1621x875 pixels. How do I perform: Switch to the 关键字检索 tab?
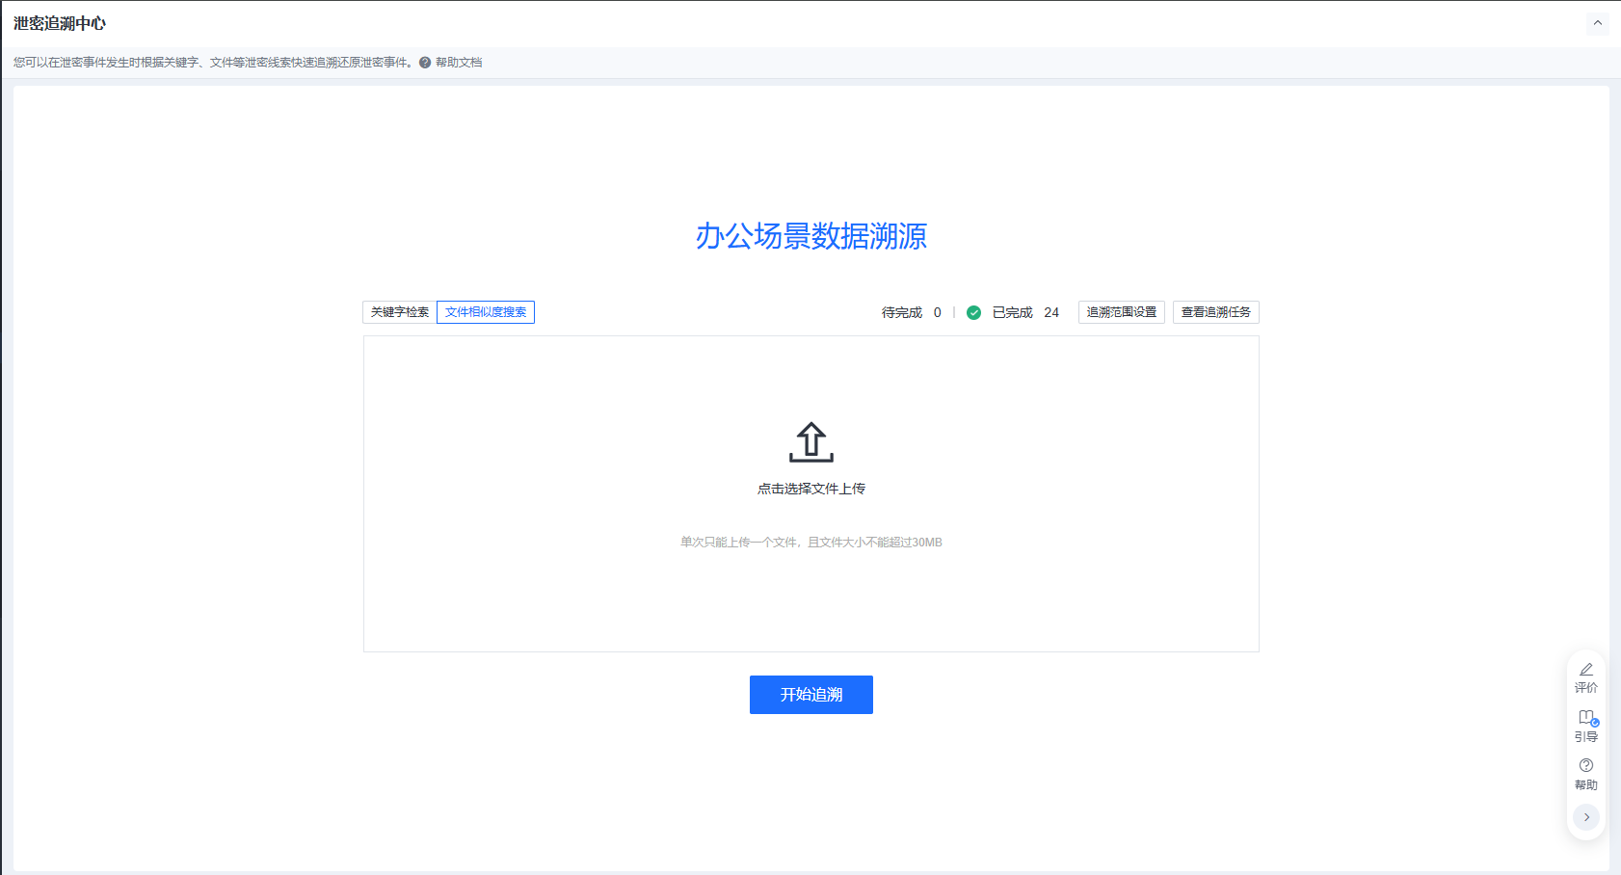(x=400, y=312)
